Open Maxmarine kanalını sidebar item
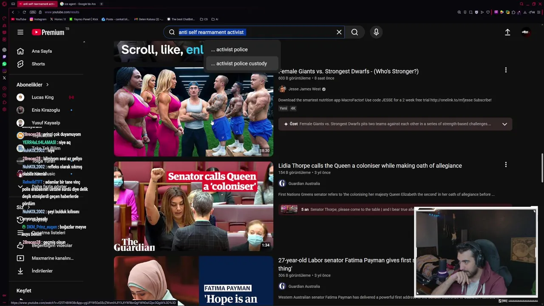Screen dimensions: 544x306 point(52,258)
